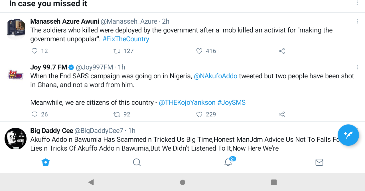Retweet the Joy 99.7 FM tweet
This screenshot has width=365, height=191.
click(117, 115)
